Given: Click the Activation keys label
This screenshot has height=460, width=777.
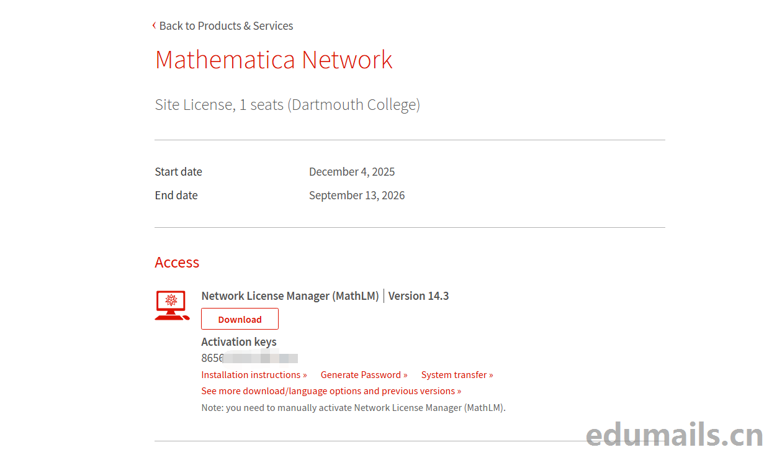Looking at the screenshot, I should [239, 342].
